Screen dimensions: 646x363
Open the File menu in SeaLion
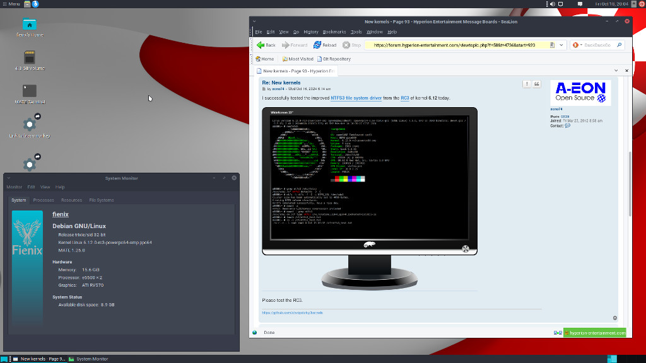click(258, 32)
